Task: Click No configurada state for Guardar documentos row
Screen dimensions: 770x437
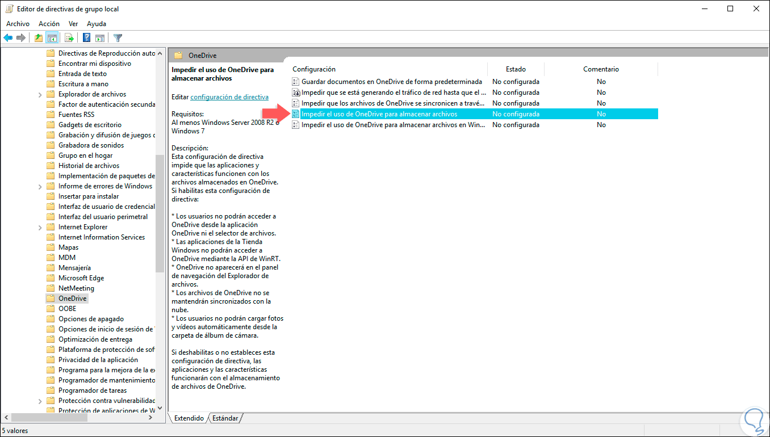Action: tap(516, 82)
